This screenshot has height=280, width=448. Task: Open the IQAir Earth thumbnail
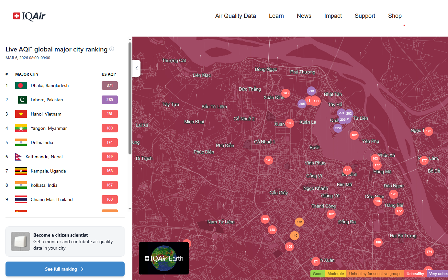point(164,258)
